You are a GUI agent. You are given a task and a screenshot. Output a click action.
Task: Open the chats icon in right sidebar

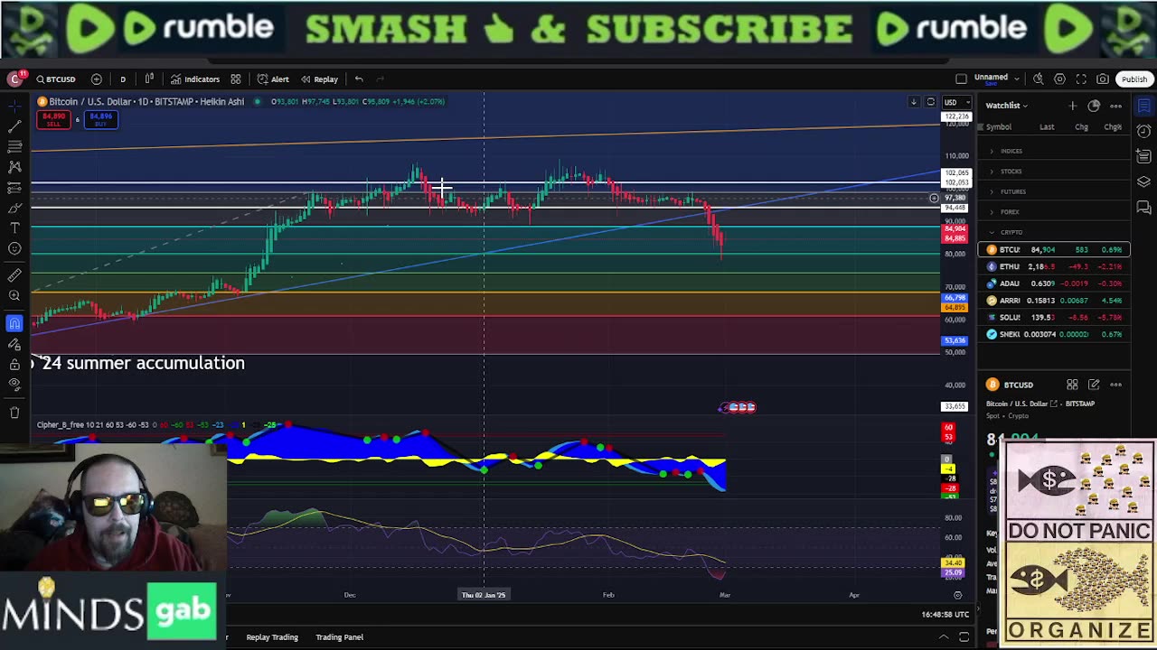pyautogui.click(x=1143, y=209)
